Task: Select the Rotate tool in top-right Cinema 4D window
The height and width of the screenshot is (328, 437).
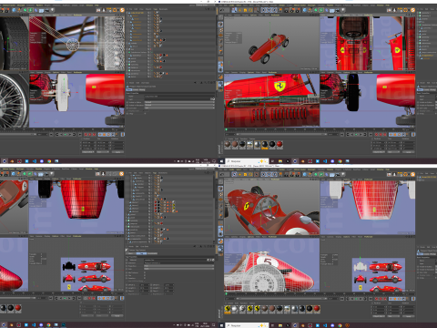Action: pos(250,10)
